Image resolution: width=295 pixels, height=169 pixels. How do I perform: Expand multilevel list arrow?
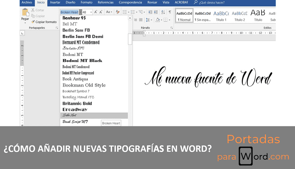(x=144, y=12)
